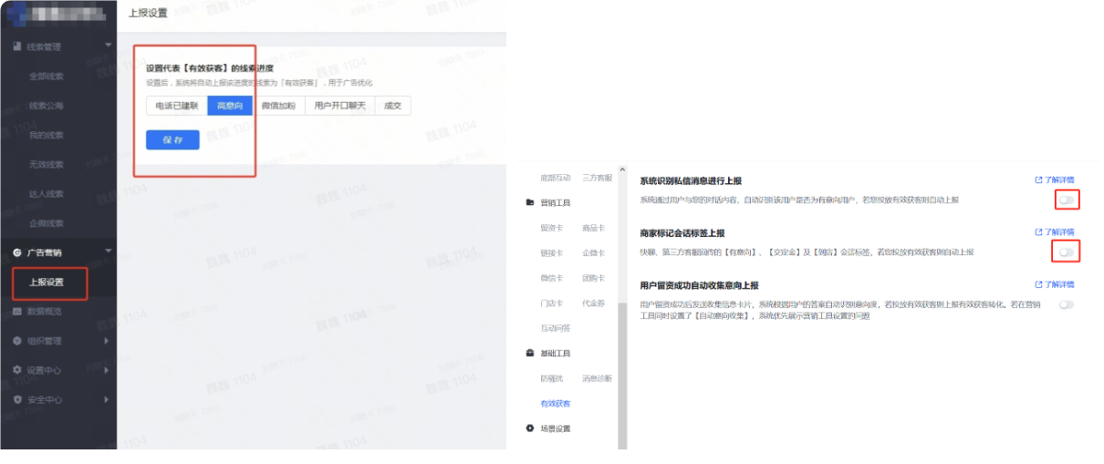Open 三方客服 in the tools panel
This screenshot has height=464, width=1104.
(598, 177)
